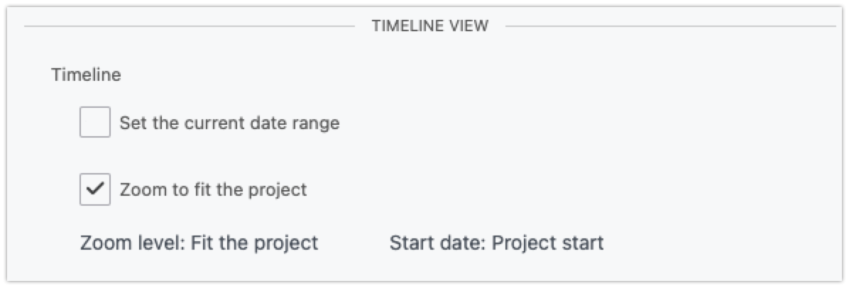Click the divider line left of TIMELINE VIEW

(x=188, y=27)
